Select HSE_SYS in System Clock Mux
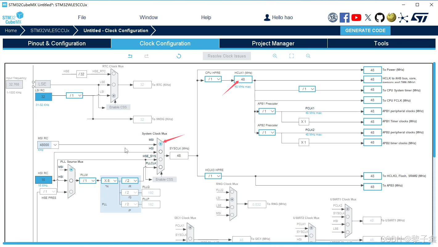 pyautogui.click(x=161, y=159)
